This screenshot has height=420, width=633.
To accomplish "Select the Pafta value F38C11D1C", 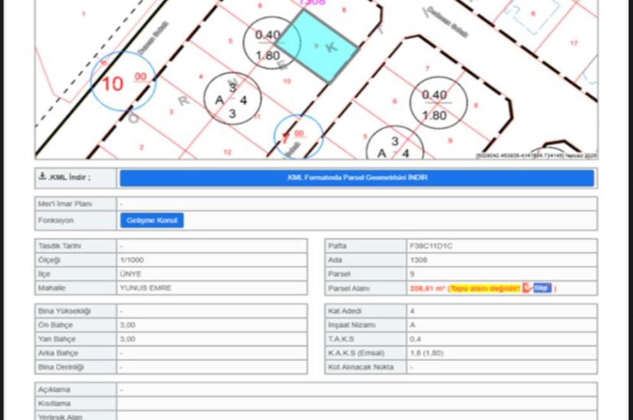I will [431, 245].
